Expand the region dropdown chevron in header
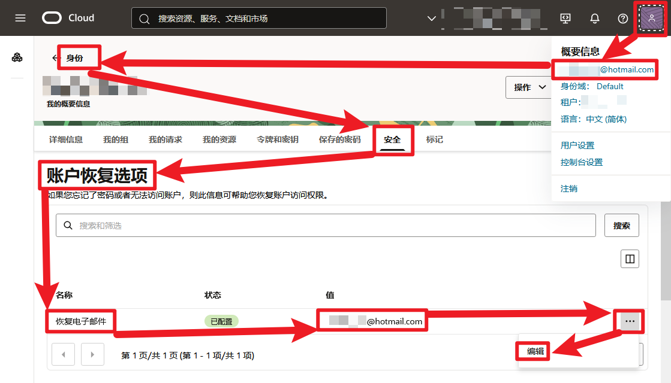 tap(431, 19)
